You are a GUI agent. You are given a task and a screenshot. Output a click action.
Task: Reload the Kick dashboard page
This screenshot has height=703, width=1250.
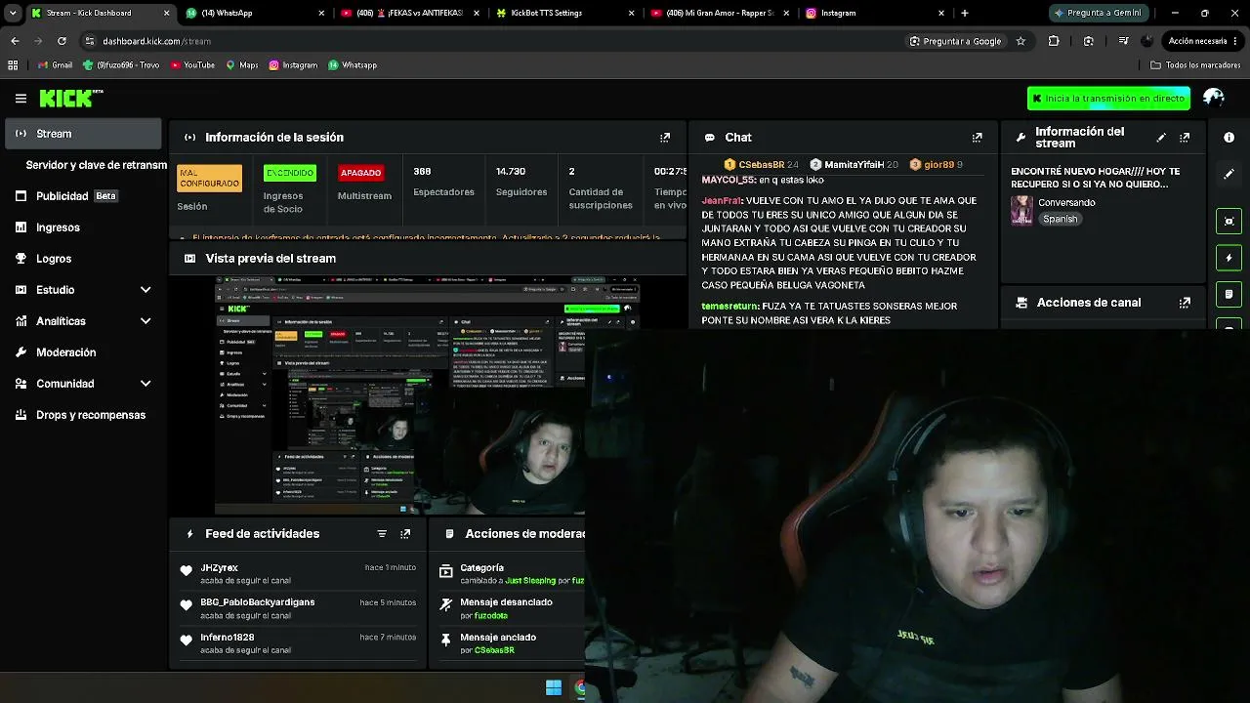click(62, 41)
